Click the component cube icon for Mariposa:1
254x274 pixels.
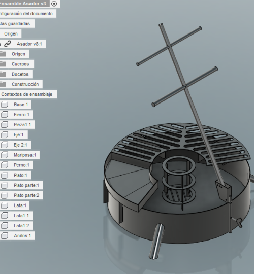5,155
